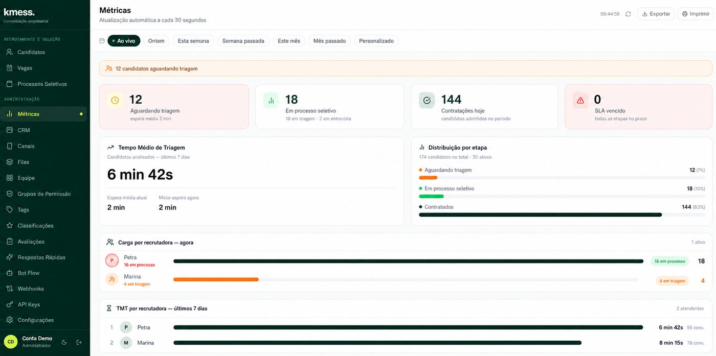Click the API Keys key icon
Screen dimensions: 716x356
click(x=9, y=304)
